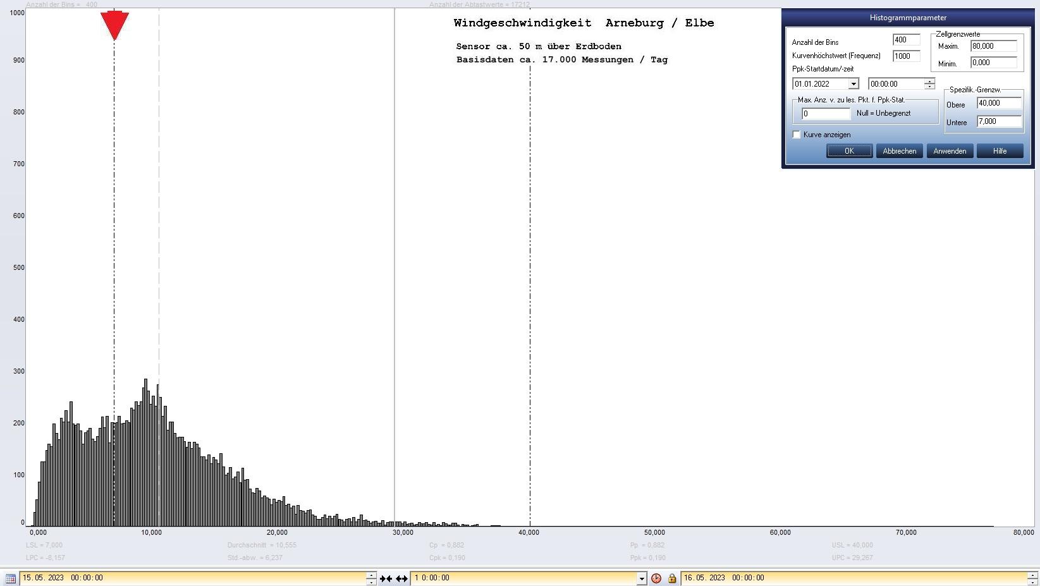Open the calendar icon beside the start date
This screenshot has width=1040, height=586.
pyautogui.click(x=10, y=578)
